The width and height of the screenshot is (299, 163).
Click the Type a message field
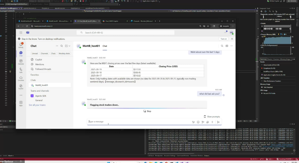point(139,121)
